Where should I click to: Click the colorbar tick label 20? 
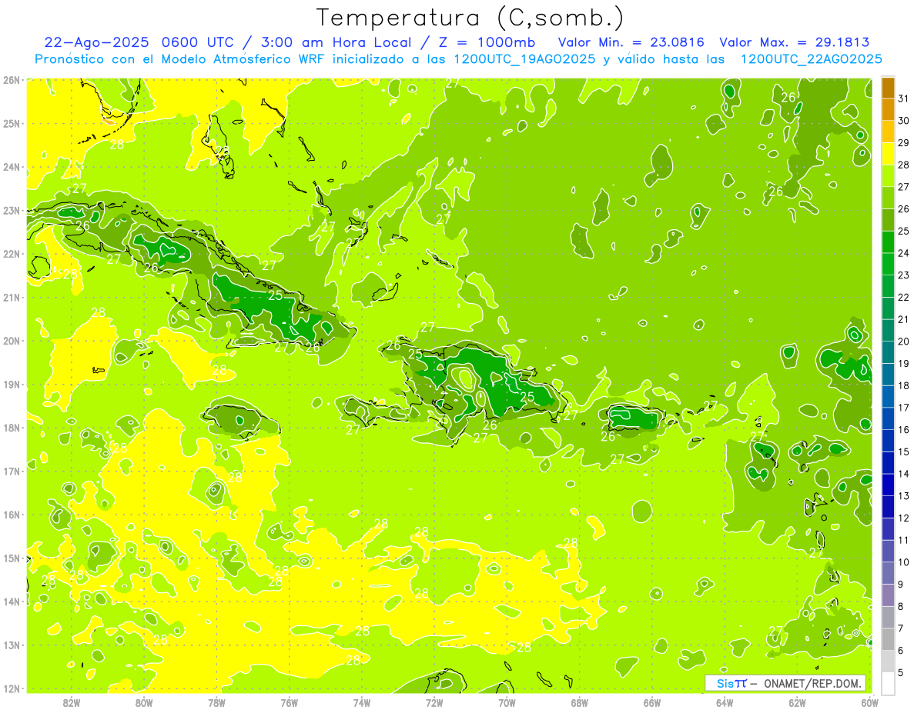(x=904, y=342)
